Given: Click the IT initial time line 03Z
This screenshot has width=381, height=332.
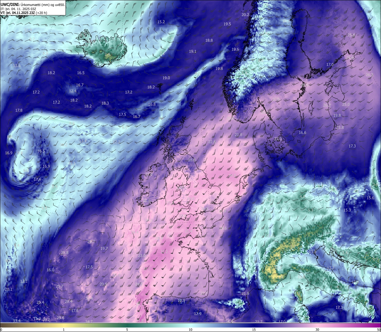Looking at the screenshot, I should tap(18, 9).
